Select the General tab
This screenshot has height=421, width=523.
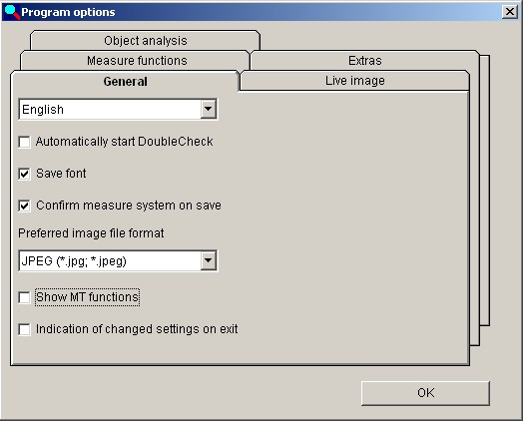(125, 82)
